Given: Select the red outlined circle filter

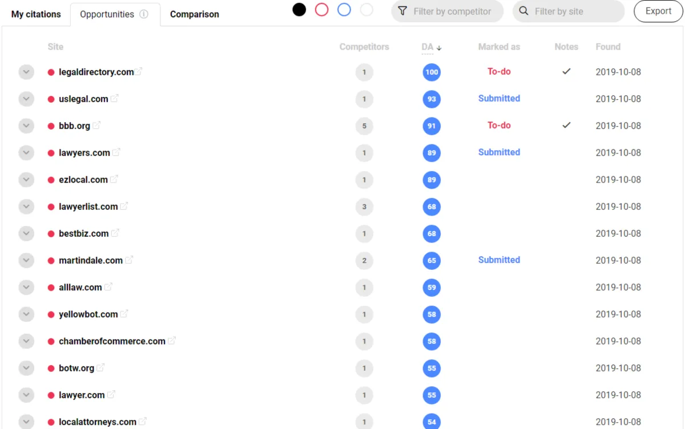Looking at the screenshot, I should click(321, 10).
